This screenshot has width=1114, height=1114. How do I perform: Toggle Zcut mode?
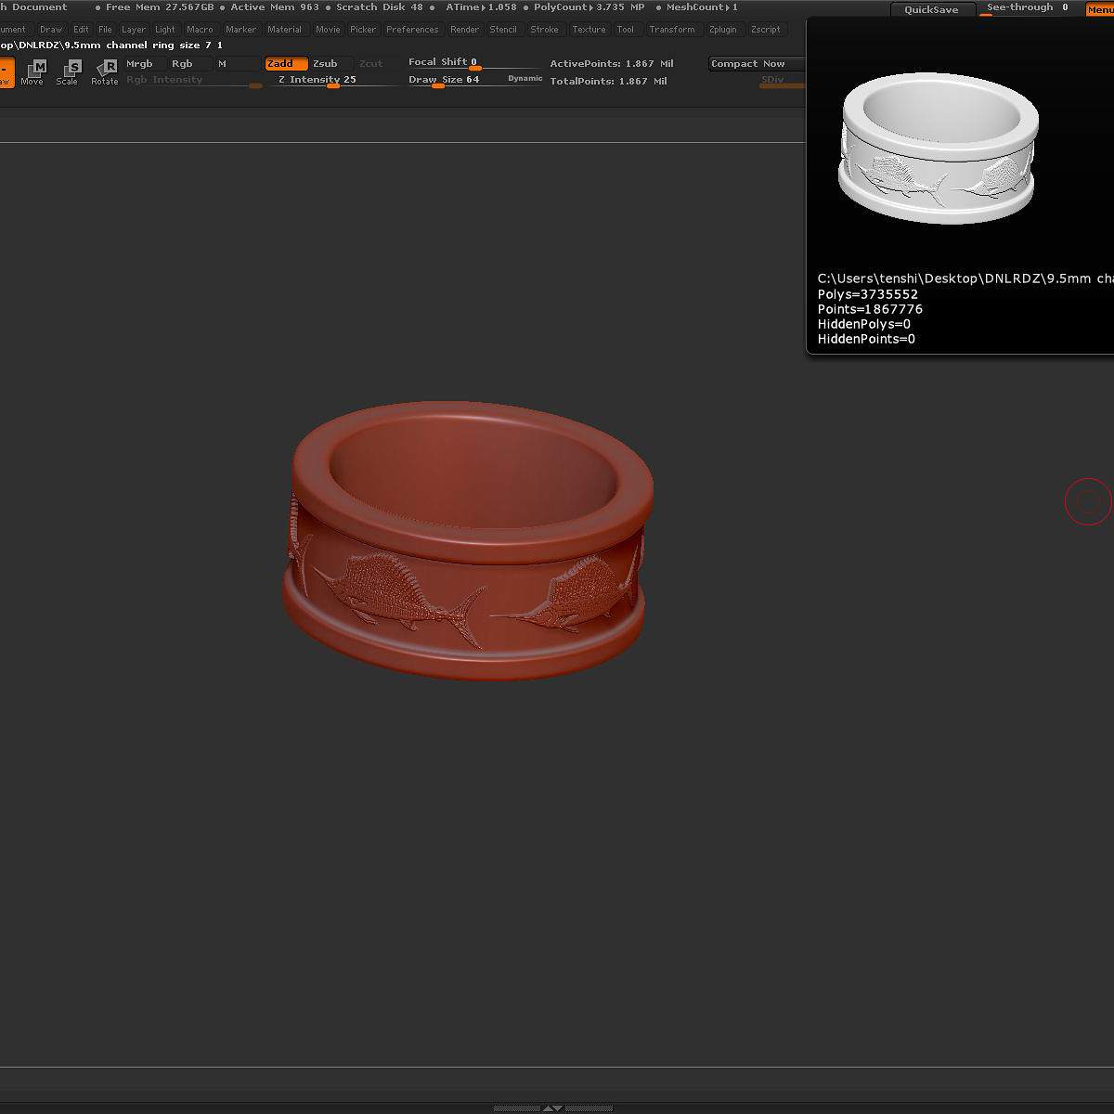tap(377, 64)
